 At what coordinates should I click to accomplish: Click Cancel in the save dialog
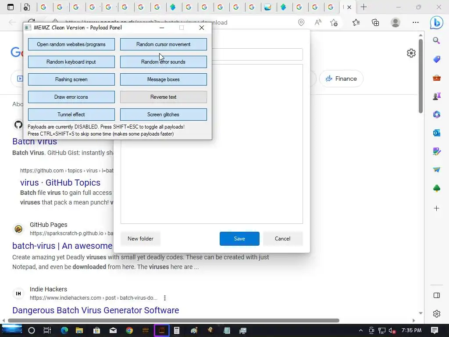pyautogui.click(x=283, y=239)
